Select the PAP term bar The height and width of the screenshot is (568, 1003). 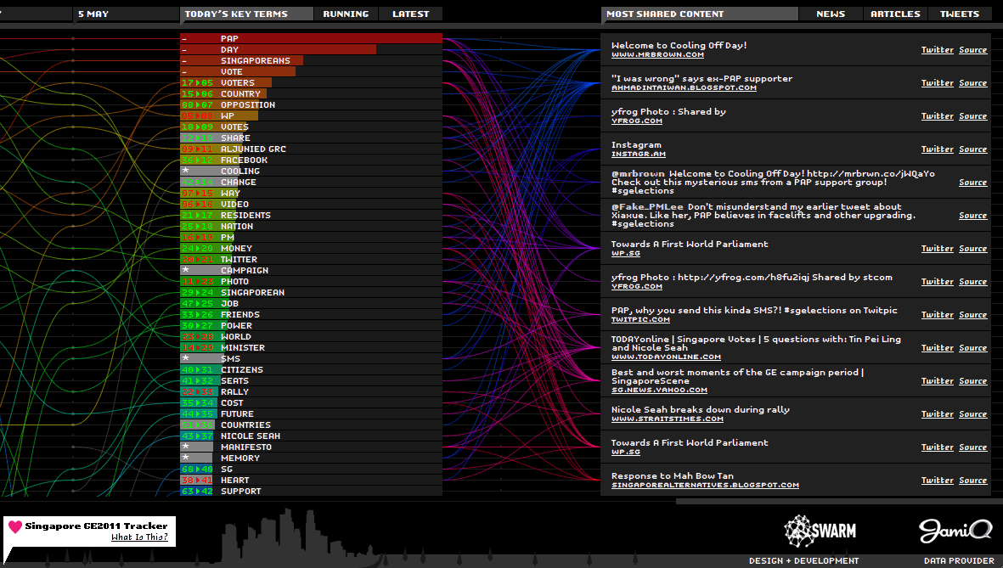click(311, 38)
